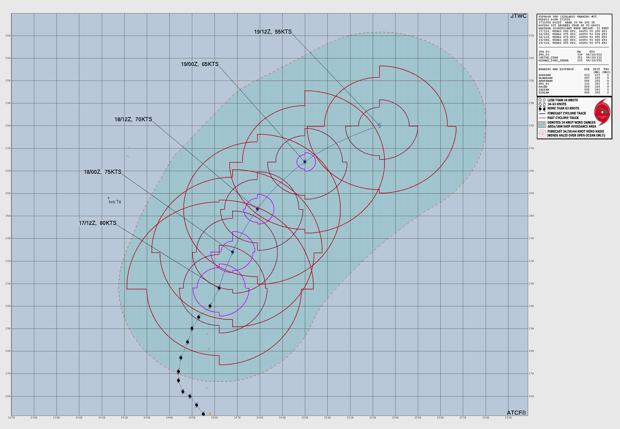Click the Joint Typhoon Warning Center logo
Viewport: 620px width, 429px height.
pos(602,112)
